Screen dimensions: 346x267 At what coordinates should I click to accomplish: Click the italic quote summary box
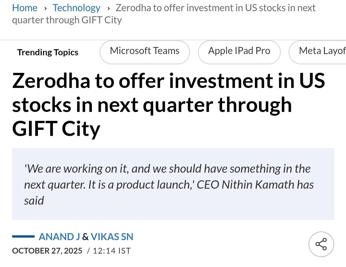pos(173,184)
